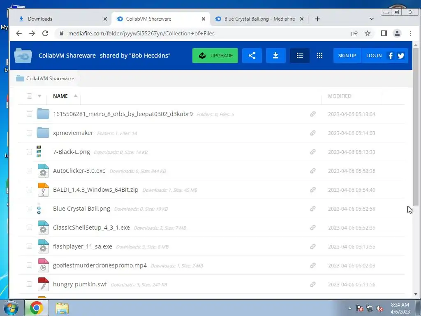The image size is (421, 316).
Task: Check the box for Blue Crystal Ball.png
Action: [x=29, y=209]
